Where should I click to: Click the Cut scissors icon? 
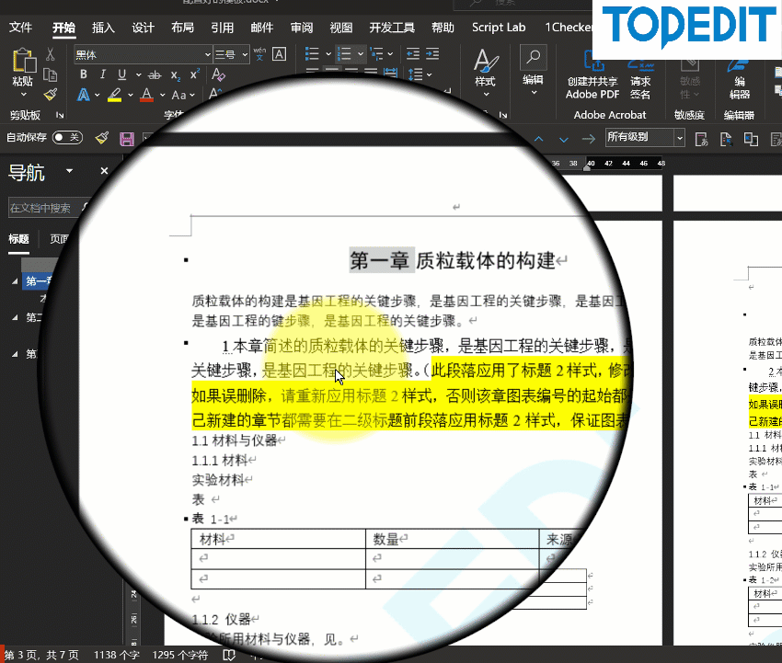click(x=51, y=54)
